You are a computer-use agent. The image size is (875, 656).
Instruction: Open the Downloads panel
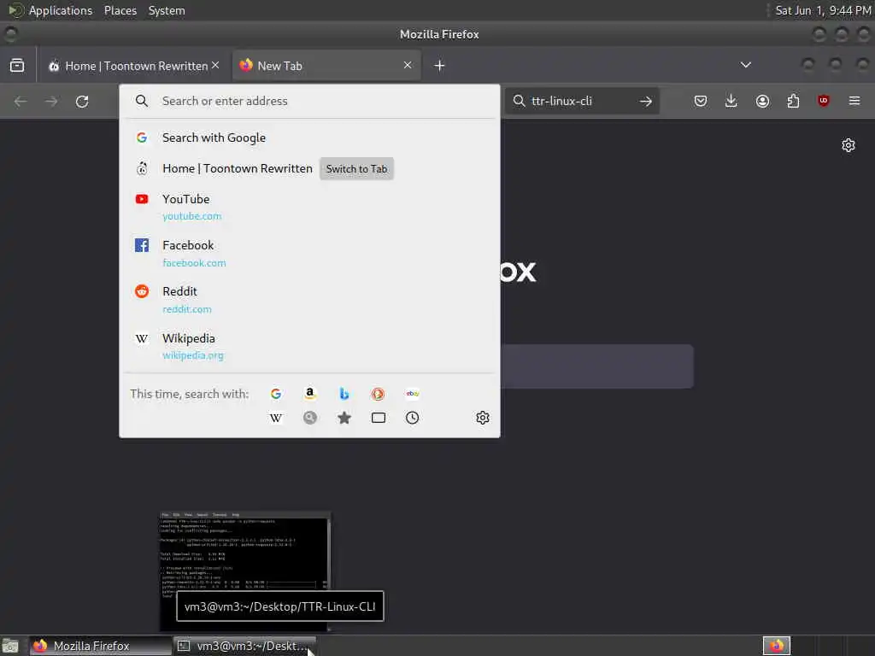(731, 101)
